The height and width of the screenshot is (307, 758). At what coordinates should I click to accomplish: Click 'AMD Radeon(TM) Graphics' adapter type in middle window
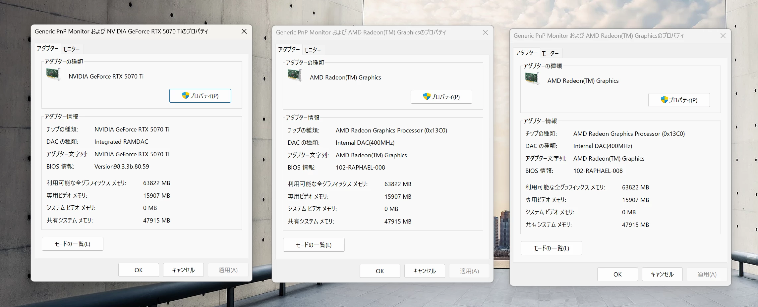345,77
